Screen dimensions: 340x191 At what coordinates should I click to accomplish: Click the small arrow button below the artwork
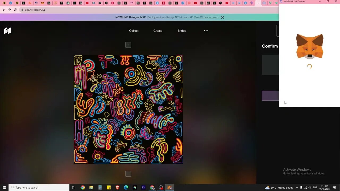pos(128,174)
